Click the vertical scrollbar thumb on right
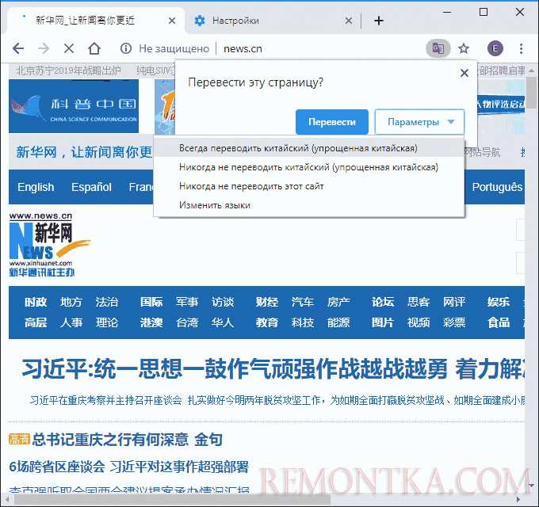539x507 pixels. [x=532, y=92]
